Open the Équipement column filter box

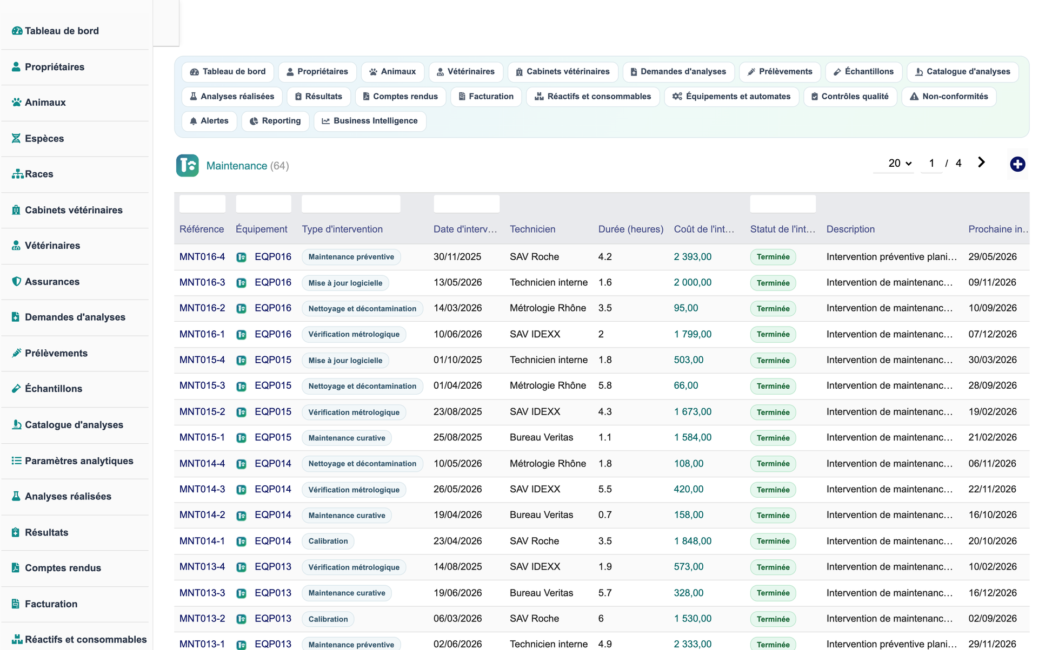click(263, 204)
